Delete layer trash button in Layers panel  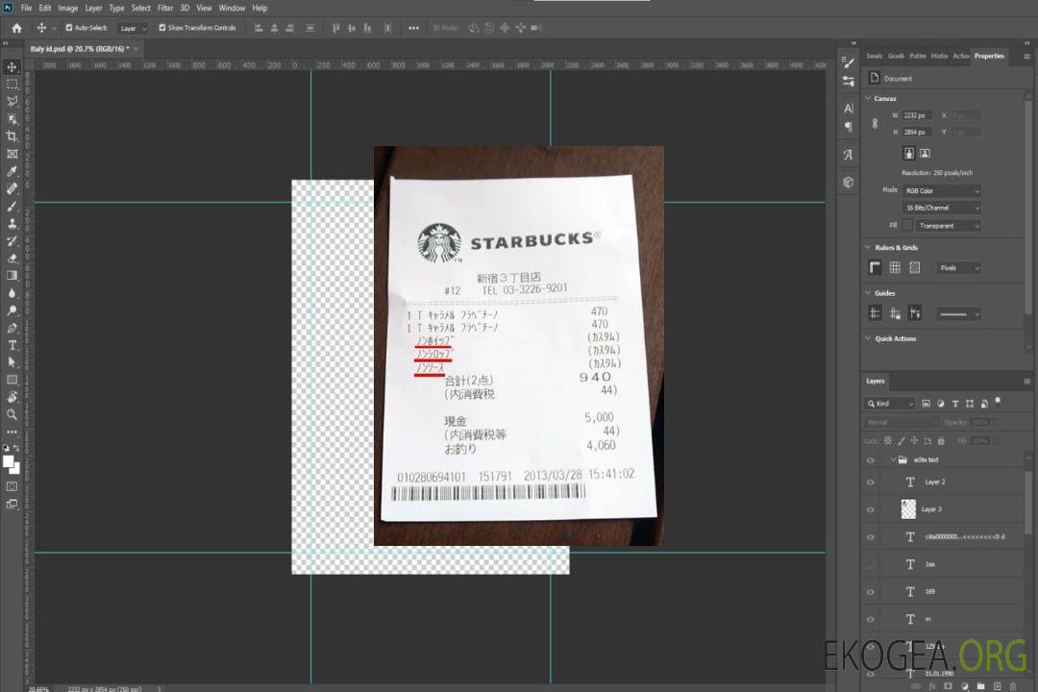pos(1013,686)
